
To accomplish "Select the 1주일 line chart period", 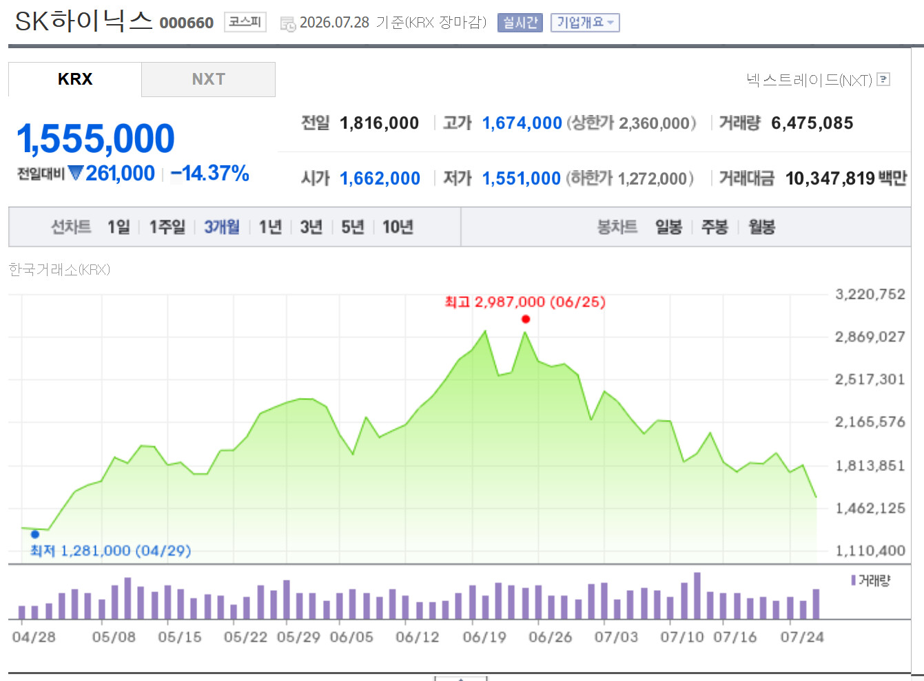I will click(x=167, y=227).
